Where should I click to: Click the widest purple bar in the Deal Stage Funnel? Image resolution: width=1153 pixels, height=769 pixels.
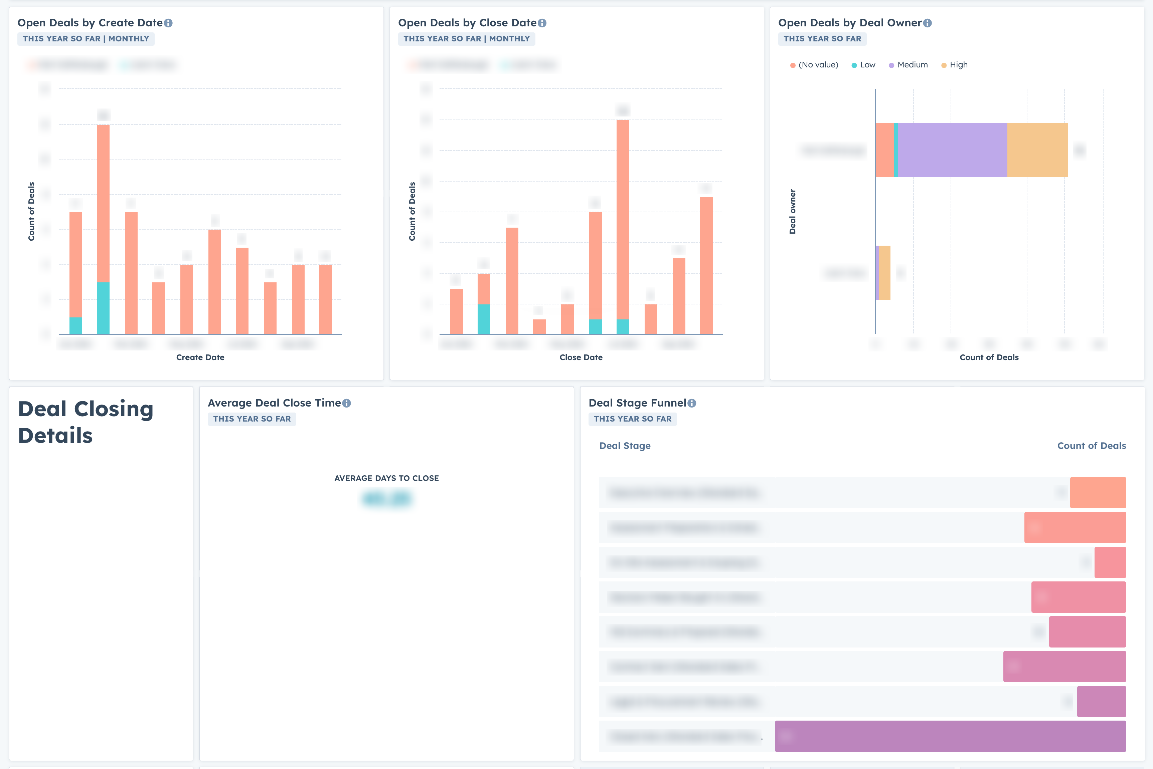click(950, 736)
